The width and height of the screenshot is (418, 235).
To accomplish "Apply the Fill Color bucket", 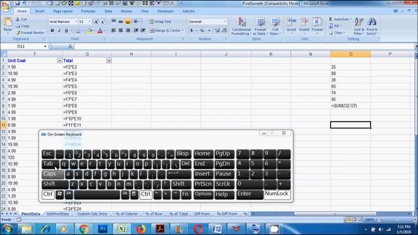I will (x=90, y=31).
